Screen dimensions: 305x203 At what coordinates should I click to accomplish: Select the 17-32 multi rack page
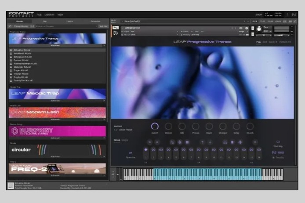click(262, 21)
